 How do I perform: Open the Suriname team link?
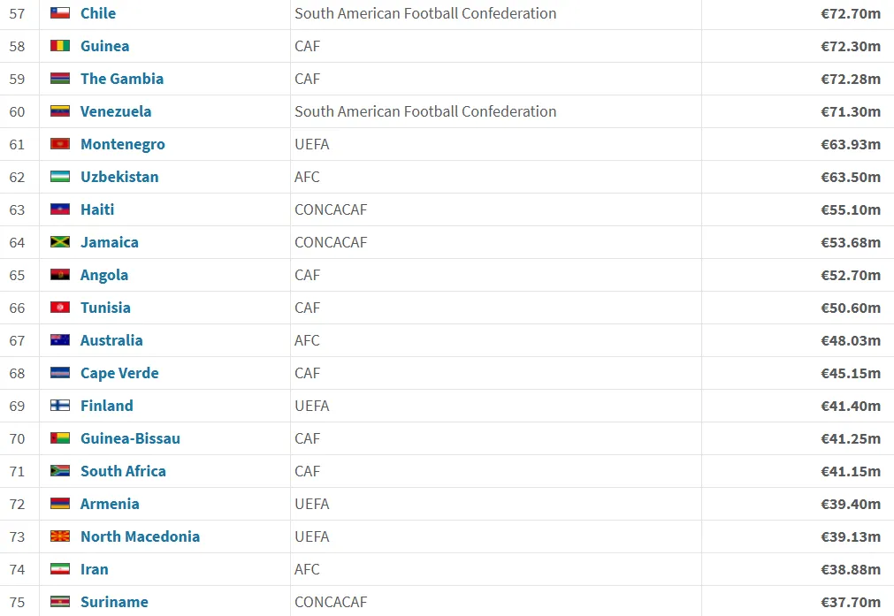114,602
